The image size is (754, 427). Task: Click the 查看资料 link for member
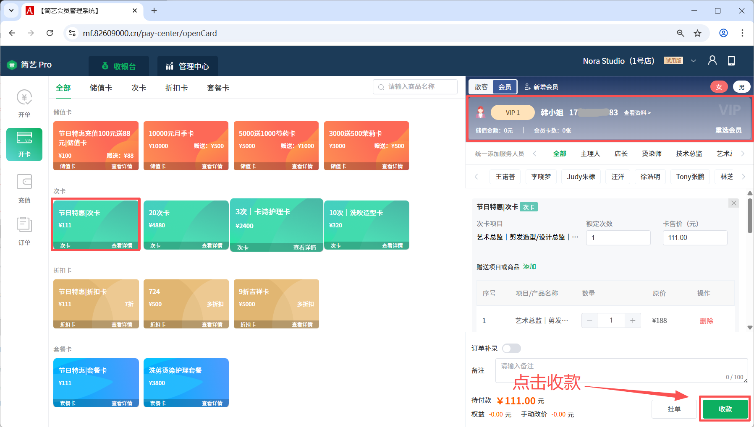(x=637, y=113)
